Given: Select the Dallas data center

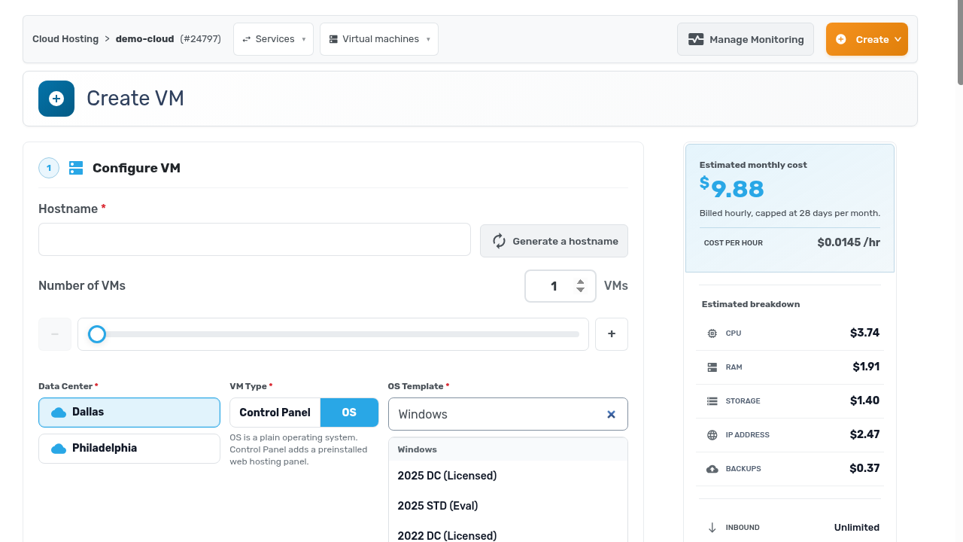Looking at the screenshot, I should tap(129, 413).
